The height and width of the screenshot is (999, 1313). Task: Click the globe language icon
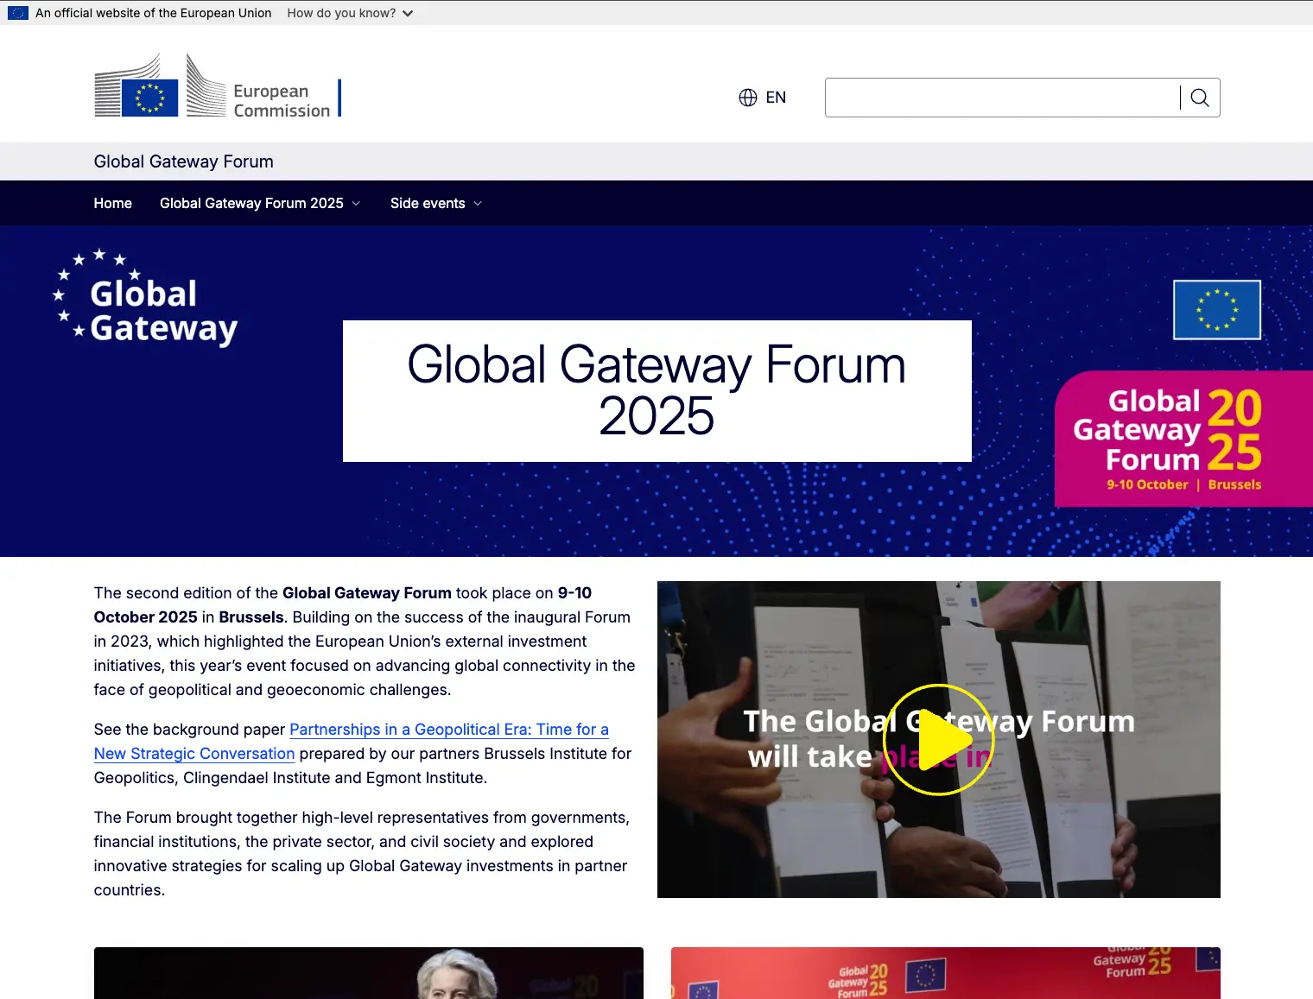point(748,98)
